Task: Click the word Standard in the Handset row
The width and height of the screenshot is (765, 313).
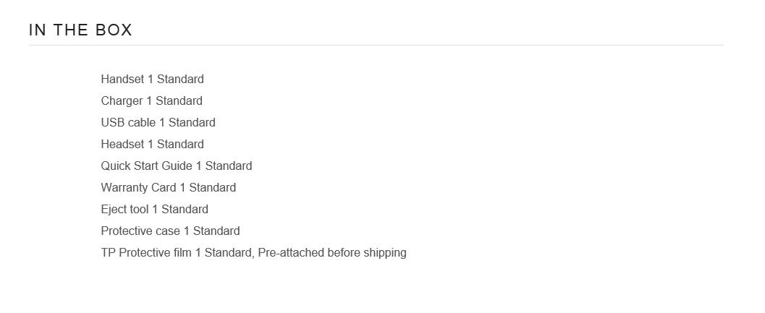Action: (180, 80)
